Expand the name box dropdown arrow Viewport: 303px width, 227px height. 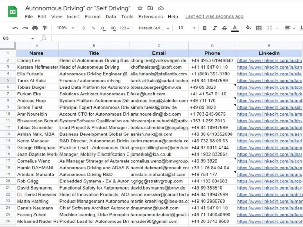(32, 38)
